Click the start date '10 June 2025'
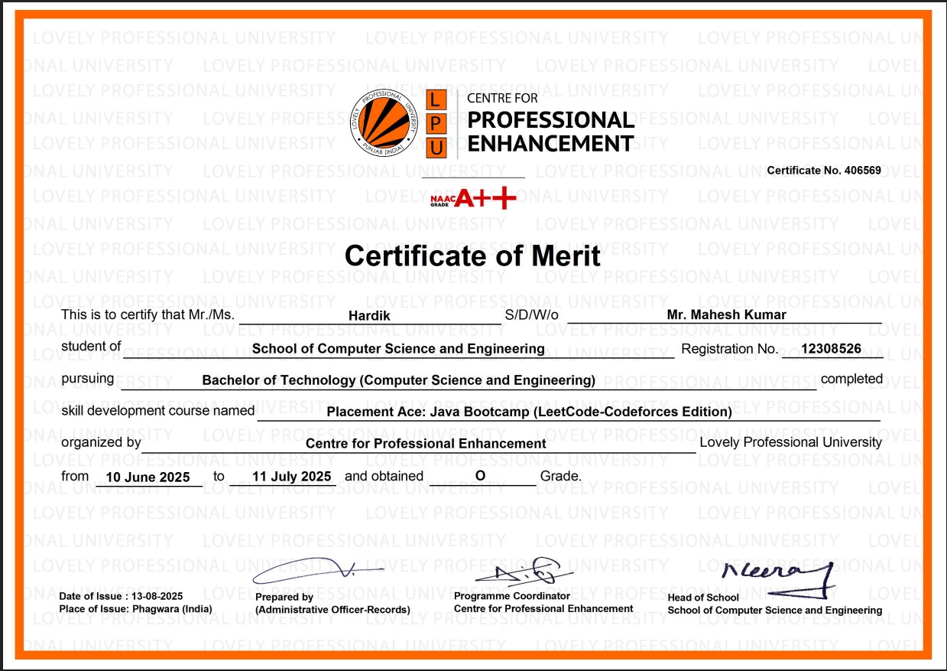This screenshot has height=671, width=947. (x=147, y=477)
